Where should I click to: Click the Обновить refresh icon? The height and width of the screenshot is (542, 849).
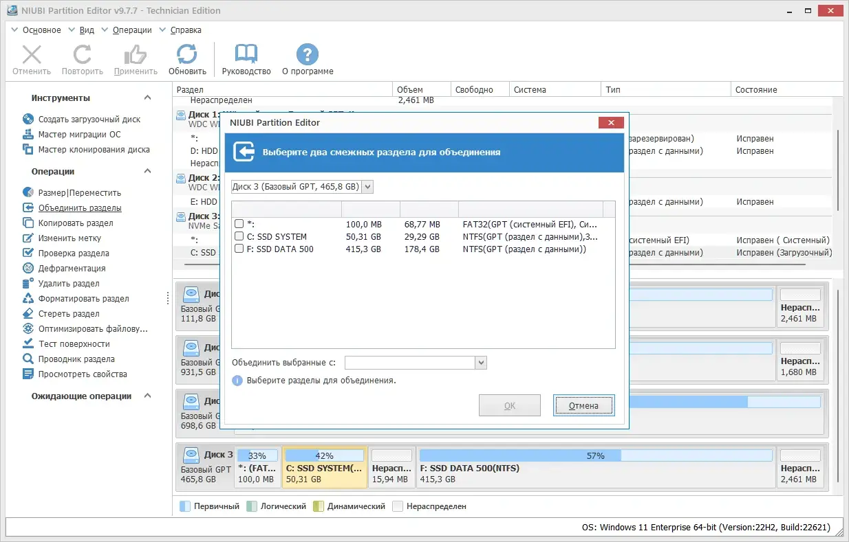[187, 55]
